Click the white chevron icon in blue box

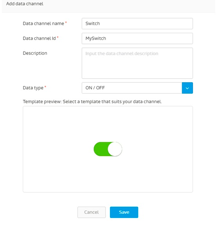click(x=187, y=88)
